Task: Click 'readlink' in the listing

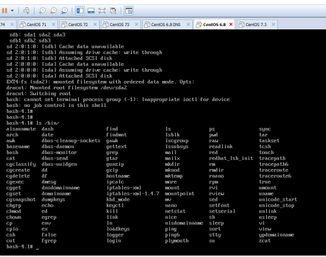Action: 221,146
